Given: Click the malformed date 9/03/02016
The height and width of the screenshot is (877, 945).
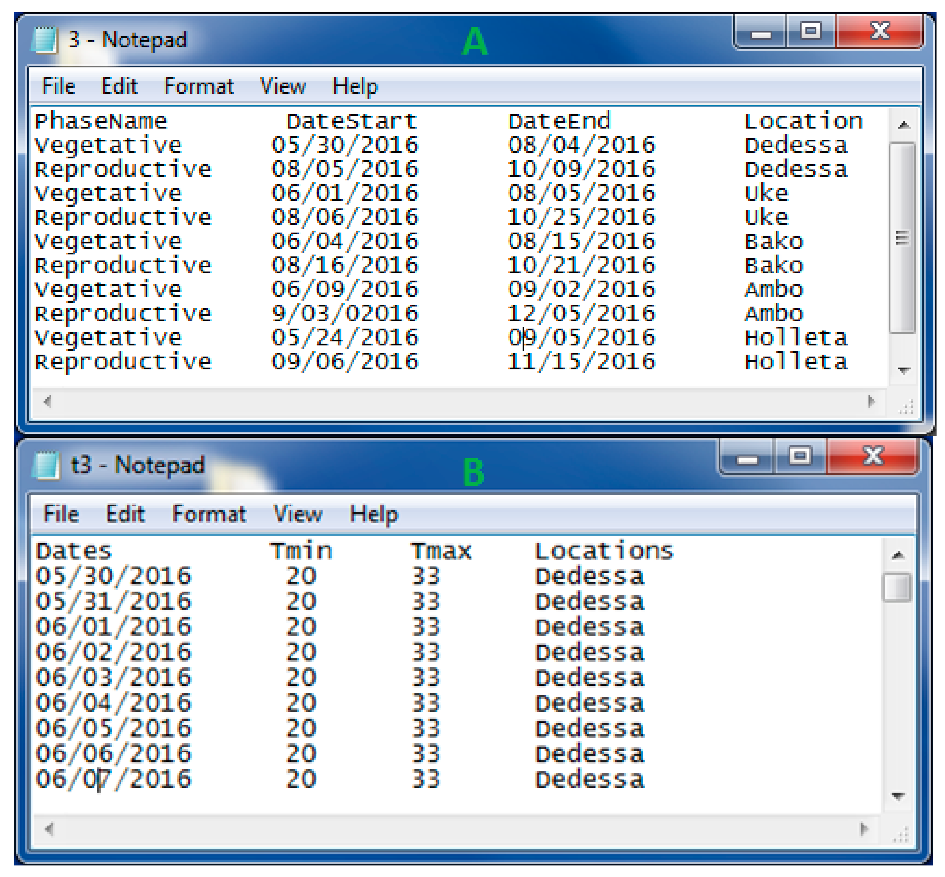Looking at the screenshot, I should [x=345, y=314].
